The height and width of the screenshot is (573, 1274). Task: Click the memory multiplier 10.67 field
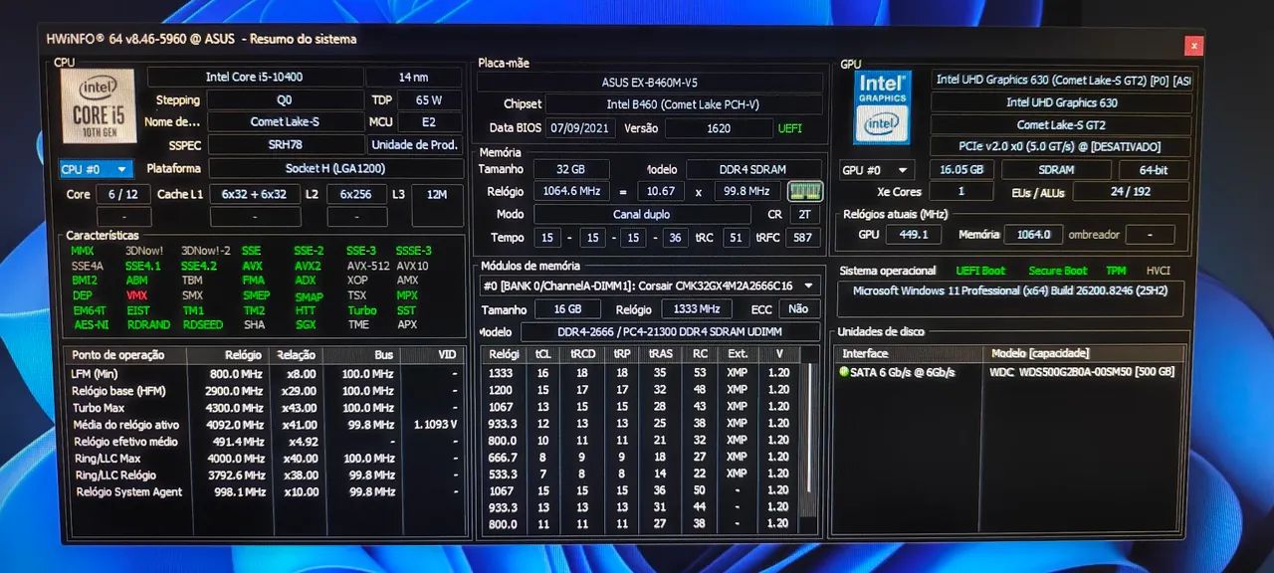click(661, 191)
